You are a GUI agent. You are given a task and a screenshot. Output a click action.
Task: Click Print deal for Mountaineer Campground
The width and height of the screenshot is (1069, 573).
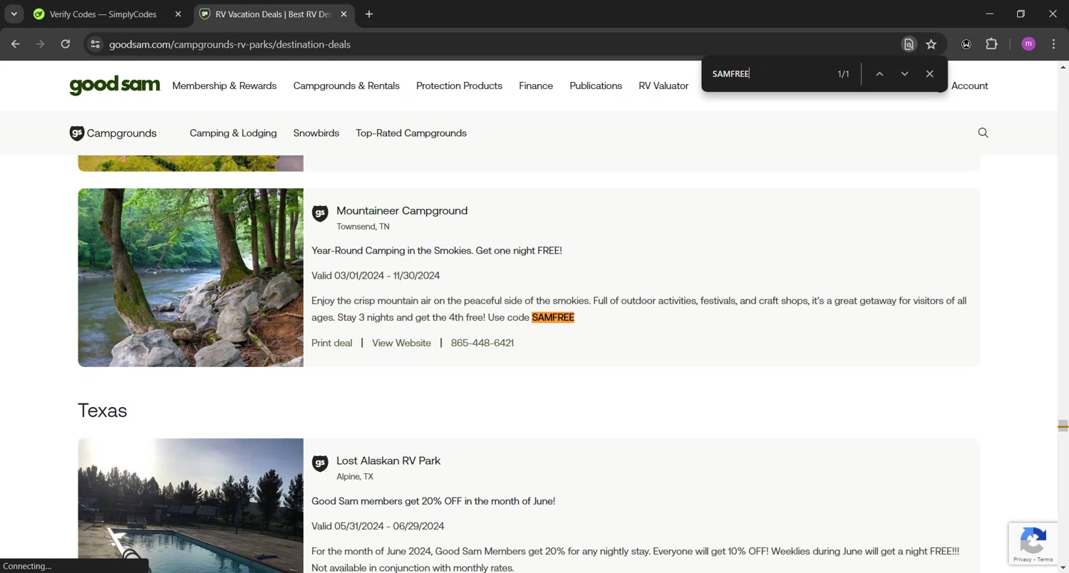pyautogui.click(x=331, y=343)
